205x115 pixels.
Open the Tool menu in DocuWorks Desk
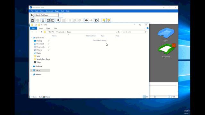click(x=62, y=11)
